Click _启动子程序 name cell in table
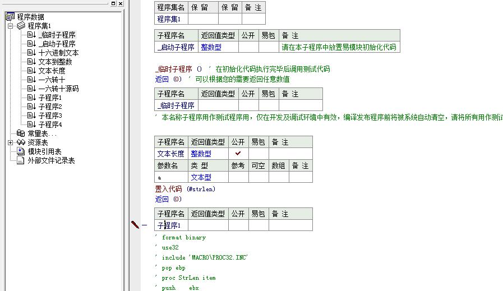503x291 pixels. click(x=176, y=47)
